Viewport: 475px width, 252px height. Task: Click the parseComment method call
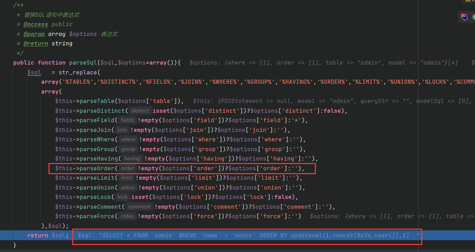101,207
